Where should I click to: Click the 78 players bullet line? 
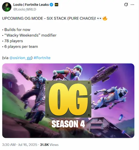tap(13, 41)
